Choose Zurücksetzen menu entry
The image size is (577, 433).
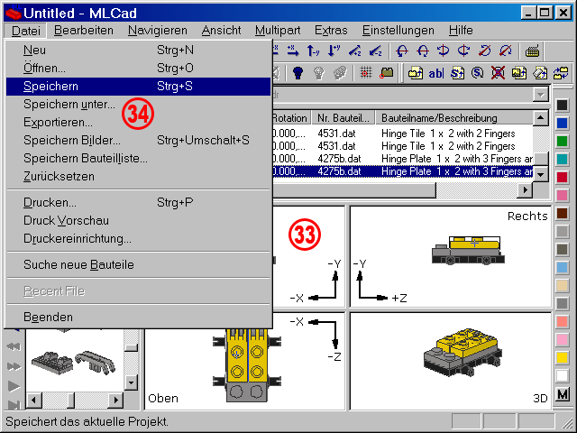[138, 177]
